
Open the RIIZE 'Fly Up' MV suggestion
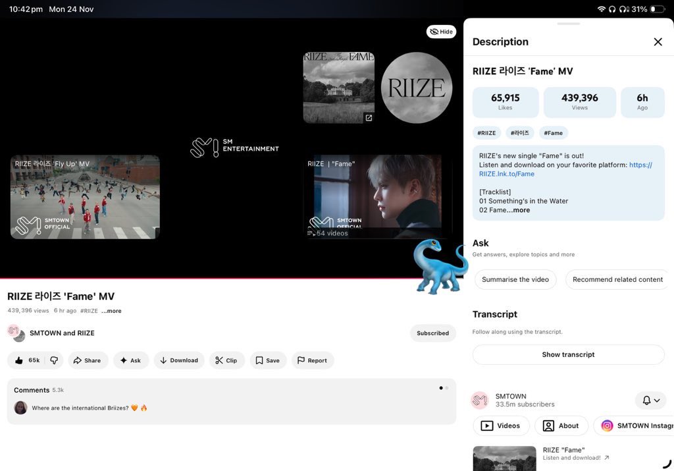point(85,196)
